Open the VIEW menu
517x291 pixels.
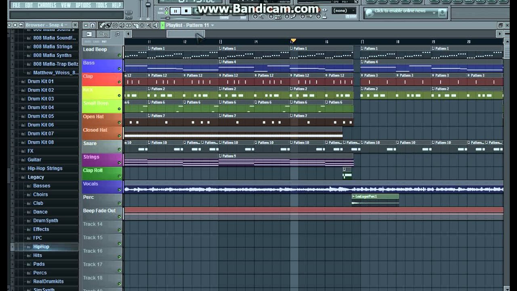tap(66, 5)
